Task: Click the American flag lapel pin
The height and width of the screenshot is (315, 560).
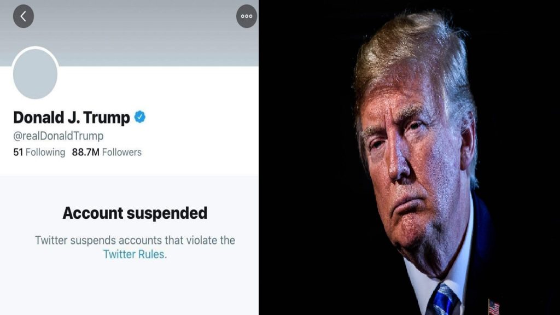Action: click(493, 307)
